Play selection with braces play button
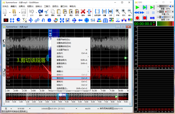 (x=145, y=7)
